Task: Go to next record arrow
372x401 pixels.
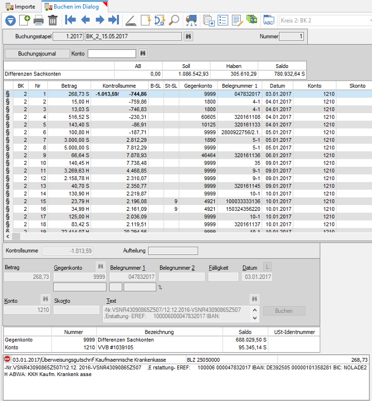Action: (100, 20)
